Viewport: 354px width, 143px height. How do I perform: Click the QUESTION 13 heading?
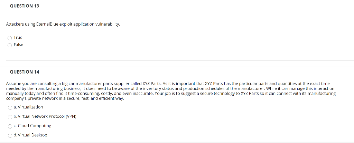(x=25, y=6)
